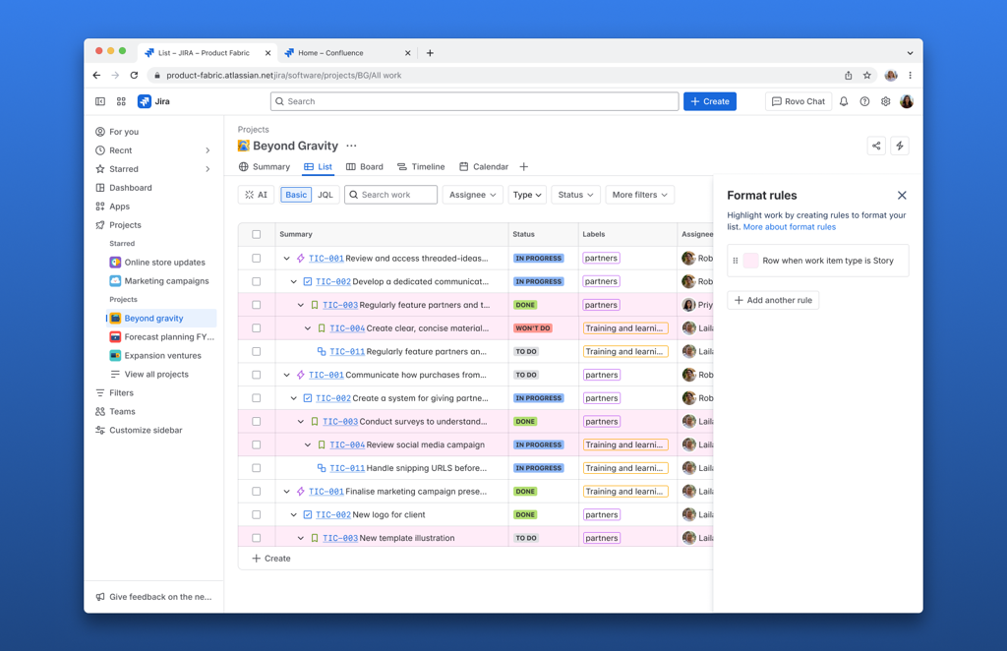Click the More about format rules link
This screenshot has height=651, width=1007.
coord(790,226)
